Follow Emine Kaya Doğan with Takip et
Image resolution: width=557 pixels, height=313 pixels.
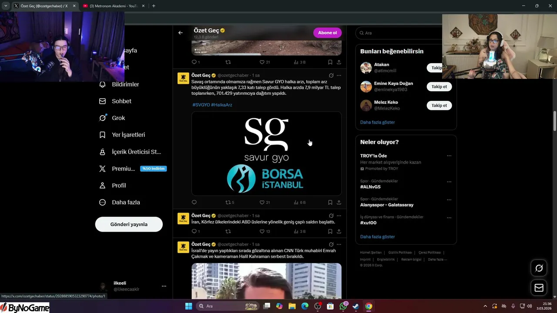coord(439,87)
